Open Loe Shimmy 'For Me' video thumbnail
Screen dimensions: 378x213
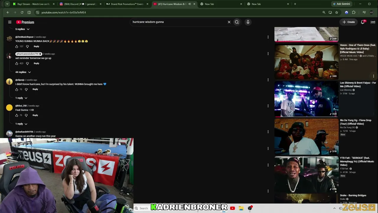pos(307,99)
